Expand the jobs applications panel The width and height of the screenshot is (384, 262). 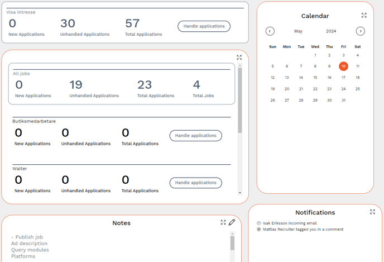point(239,58)
